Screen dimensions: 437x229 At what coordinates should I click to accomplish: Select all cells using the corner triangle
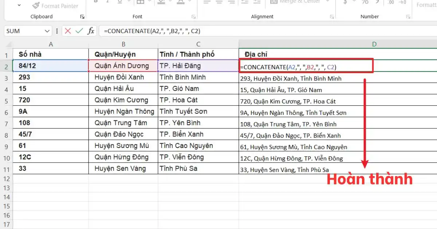coord(8,44)
